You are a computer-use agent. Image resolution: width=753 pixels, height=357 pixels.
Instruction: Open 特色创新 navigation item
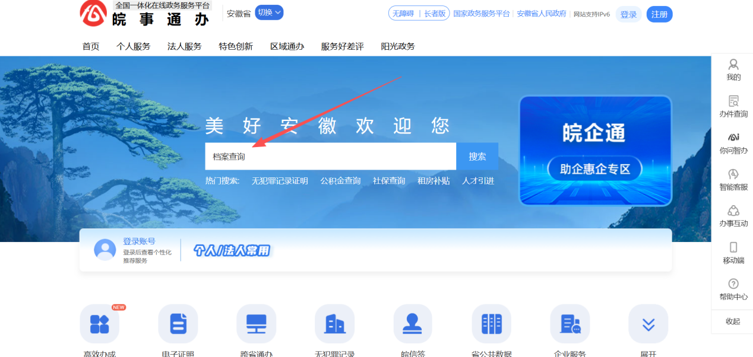(x=236, y=46)
